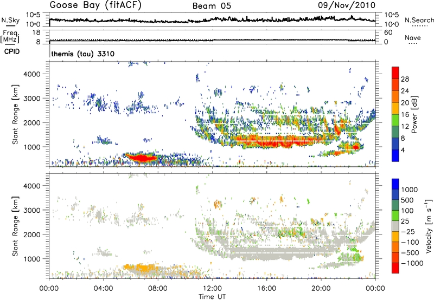Click the "-500" label on velocity colorbar
Viewport: 434px width, 300px height.
tap(410, 253)
